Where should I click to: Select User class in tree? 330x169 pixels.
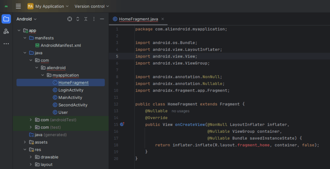pos(60,112)
